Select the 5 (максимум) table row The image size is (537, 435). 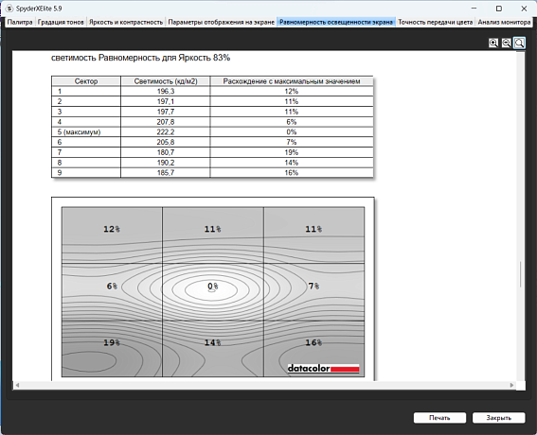(x=212, y=132)
